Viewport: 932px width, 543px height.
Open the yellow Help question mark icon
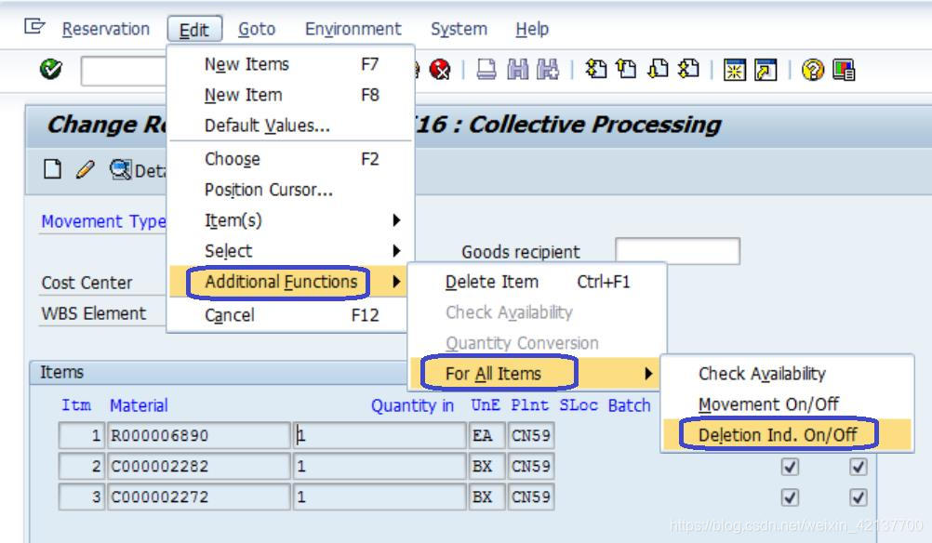(x=813, y=70)
